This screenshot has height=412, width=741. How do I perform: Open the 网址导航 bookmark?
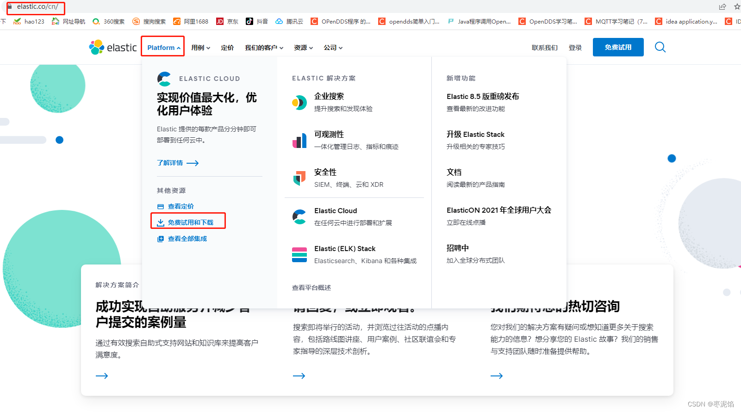pyautogui.click(x=68, y=21)
